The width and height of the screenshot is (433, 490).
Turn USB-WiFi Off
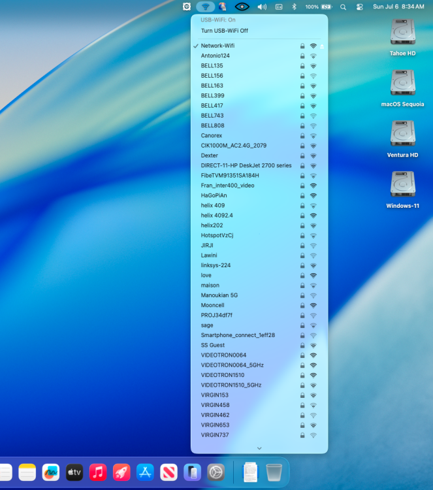[x=259, y=31]
